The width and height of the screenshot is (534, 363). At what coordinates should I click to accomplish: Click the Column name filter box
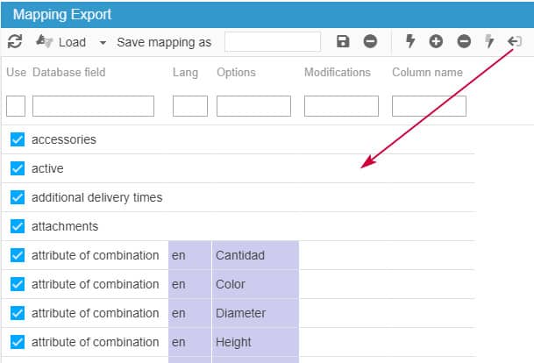point(429,106)
